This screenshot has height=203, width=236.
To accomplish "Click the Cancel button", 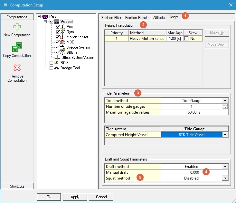I will pyautogui.click(x=101, y=197).
